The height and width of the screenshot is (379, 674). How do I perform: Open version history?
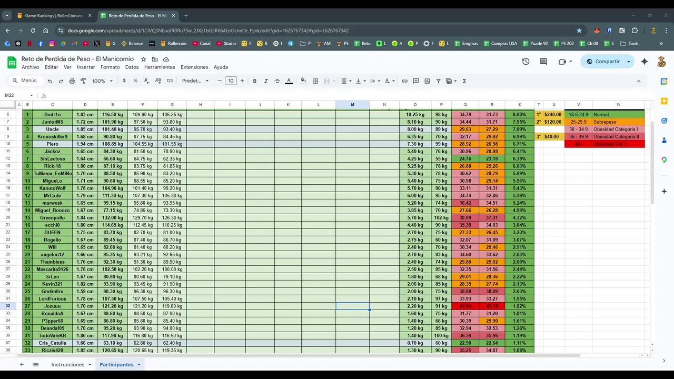click(x=526, y=62)
